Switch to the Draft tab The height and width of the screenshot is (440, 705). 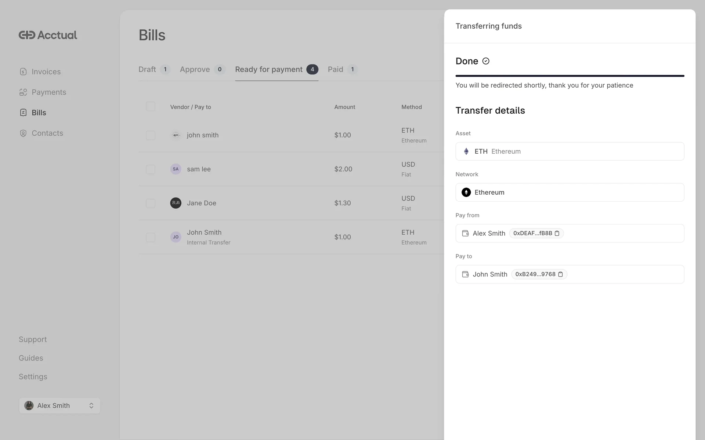point(147,69)
